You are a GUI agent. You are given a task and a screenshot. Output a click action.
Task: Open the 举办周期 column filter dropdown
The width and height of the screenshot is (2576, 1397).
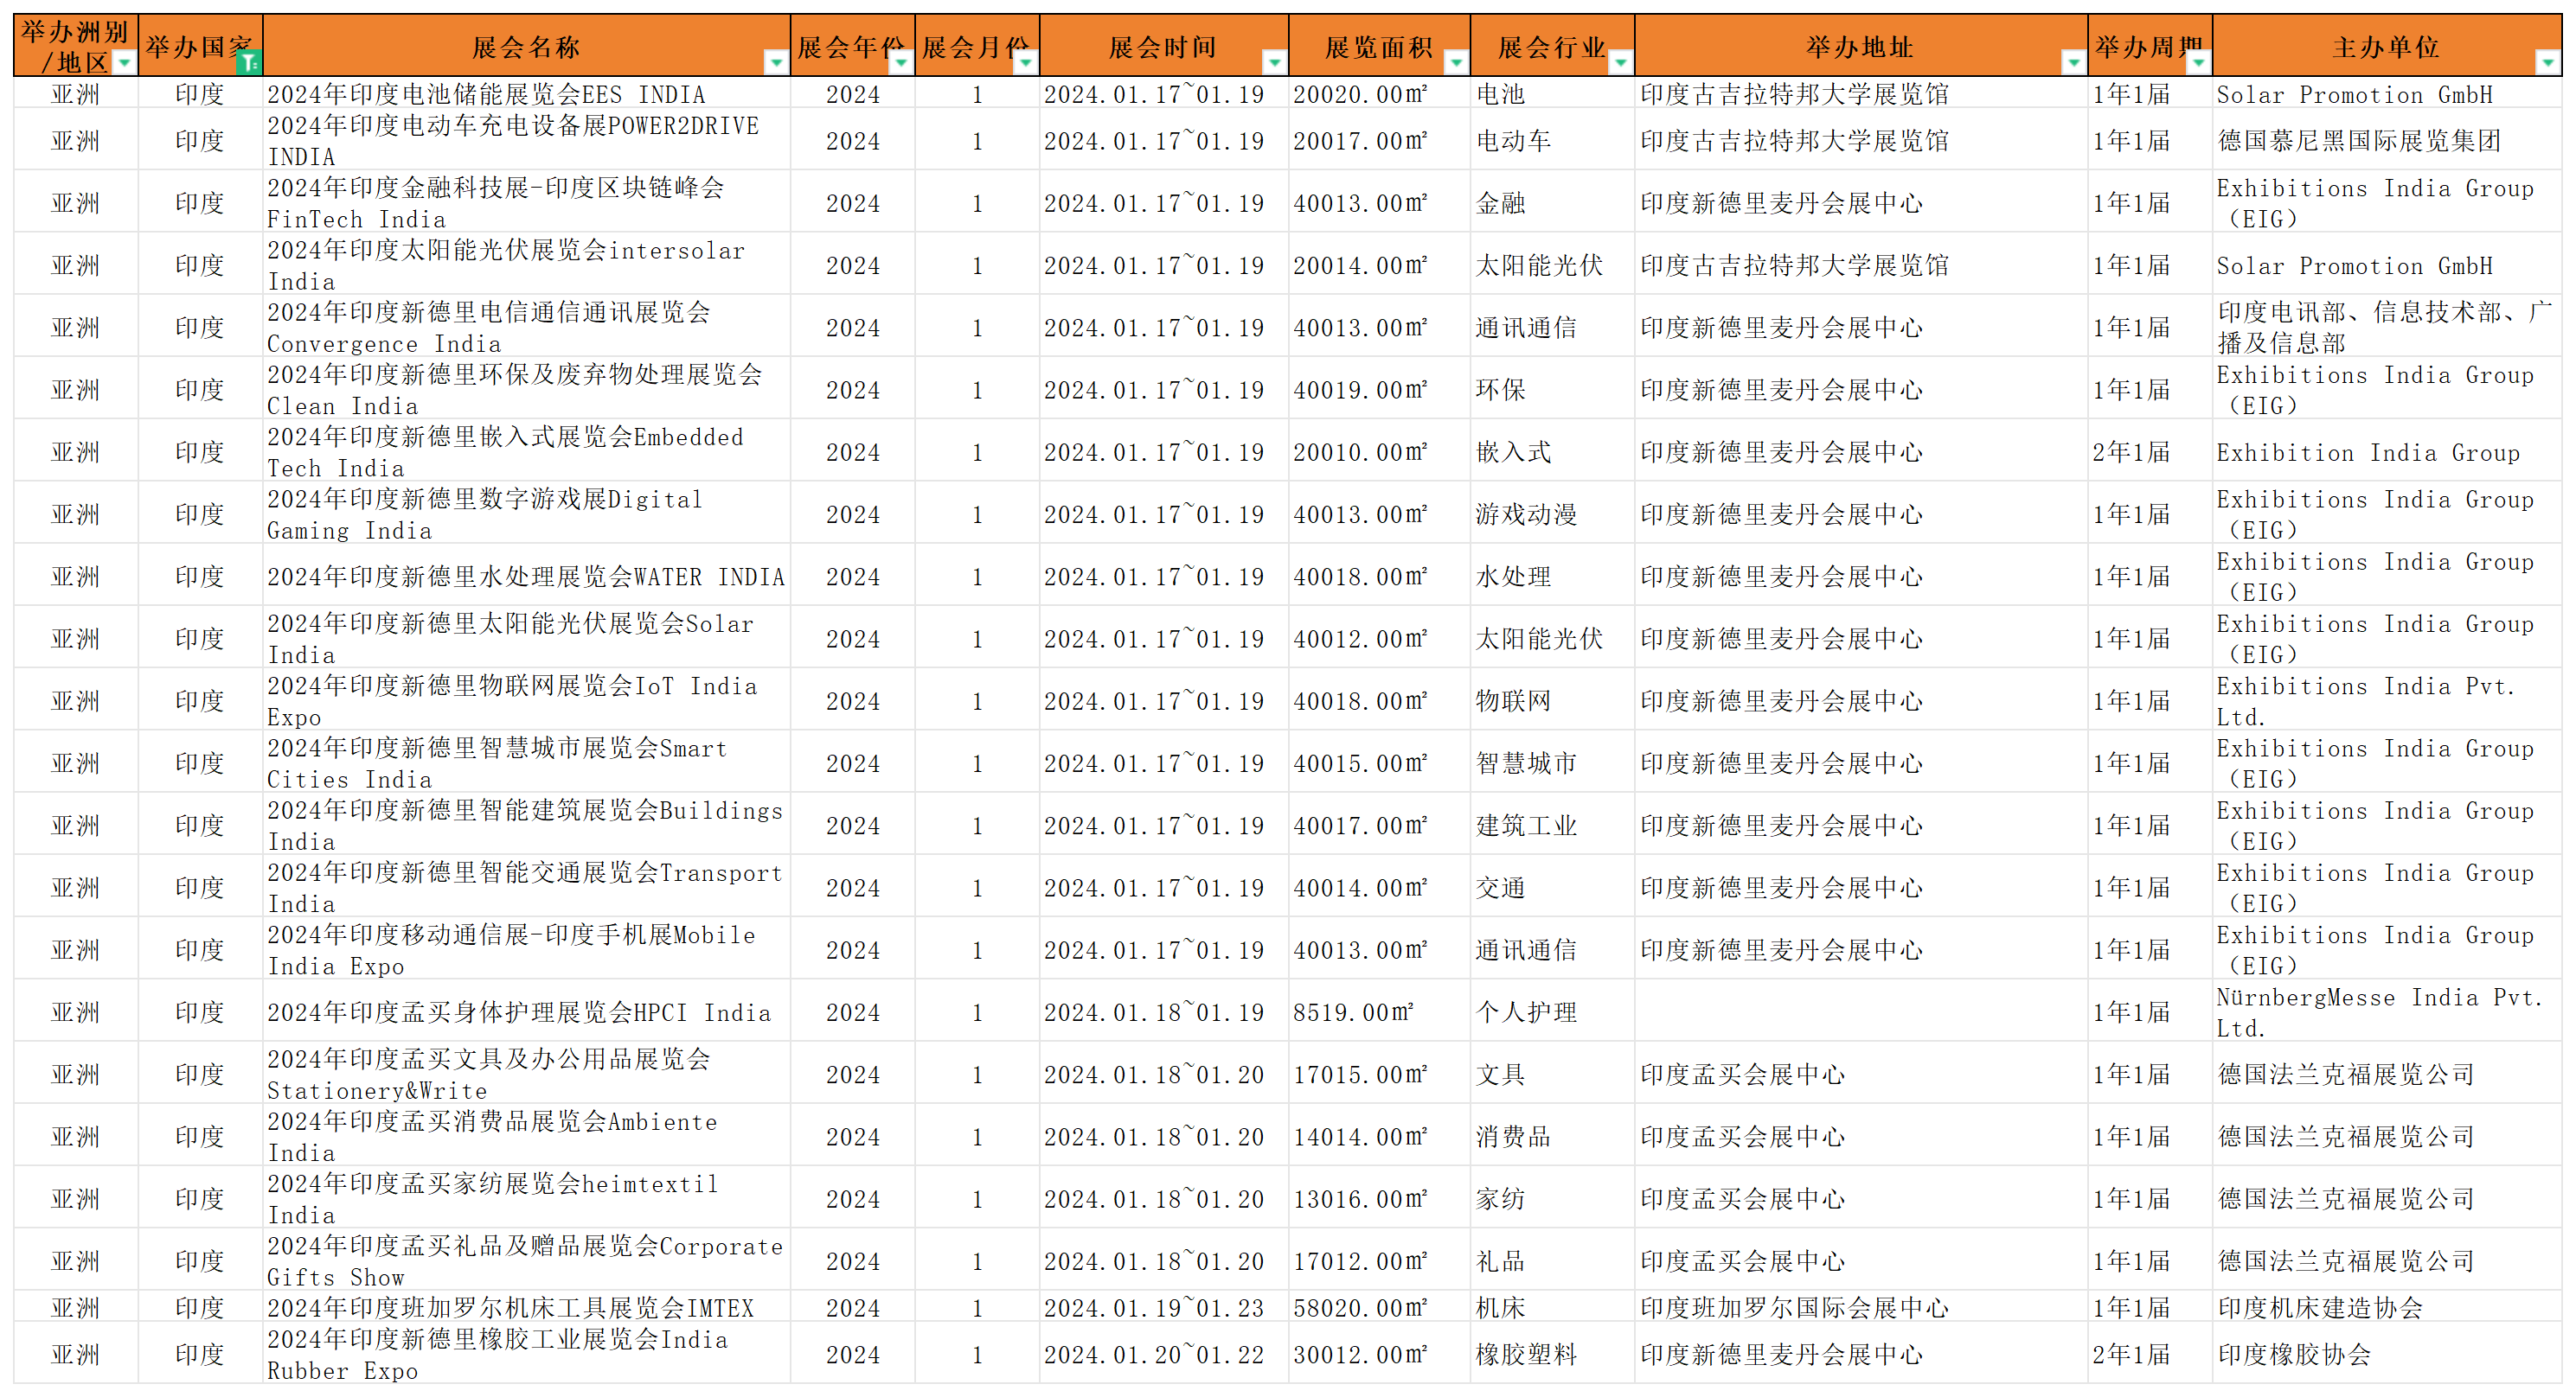[2198, 63]
